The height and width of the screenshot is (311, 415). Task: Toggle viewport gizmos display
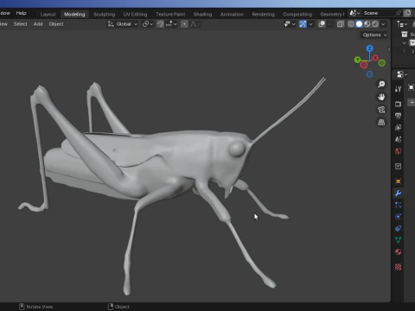coord(303,24)
